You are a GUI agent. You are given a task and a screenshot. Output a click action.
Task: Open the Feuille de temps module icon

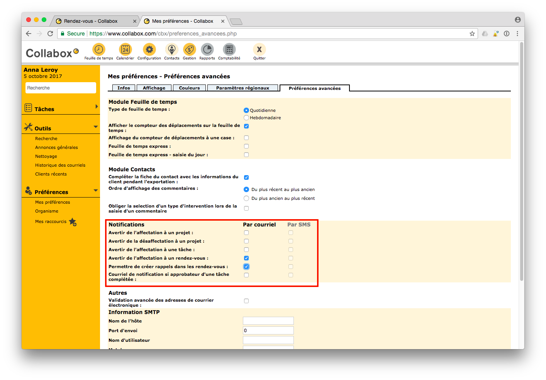pyautogui.click(x=99, y=50)
